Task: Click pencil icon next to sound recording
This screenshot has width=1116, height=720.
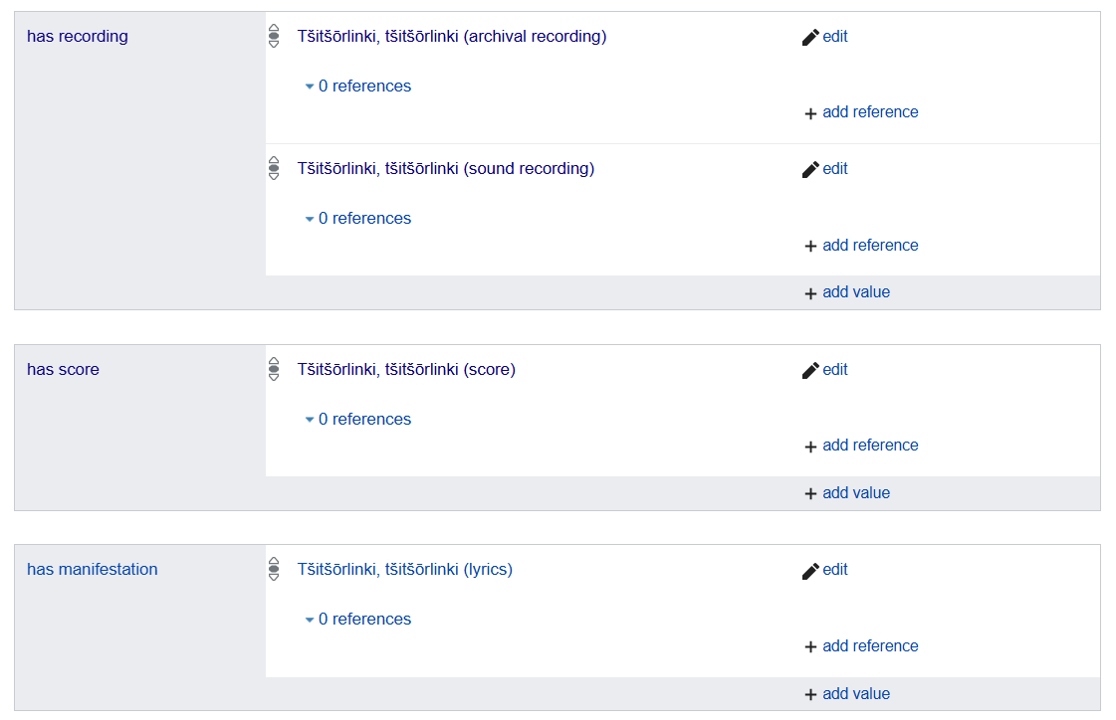Action: pyautogui.click(x=810, y=169)
